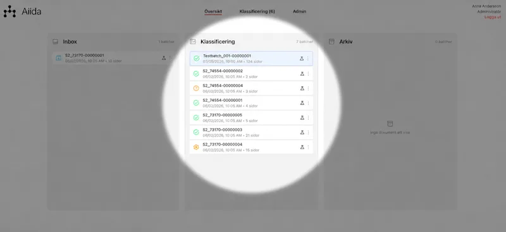Click the Administratör role label
506x232 pixels.
(x=489, y=11)
